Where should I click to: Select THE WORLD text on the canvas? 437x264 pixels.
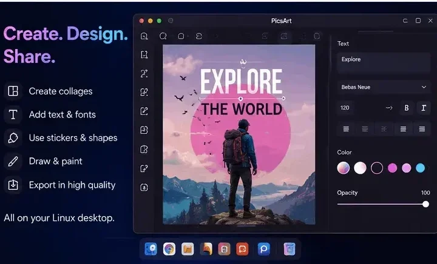pyautogui.click(x=242, y=109)
